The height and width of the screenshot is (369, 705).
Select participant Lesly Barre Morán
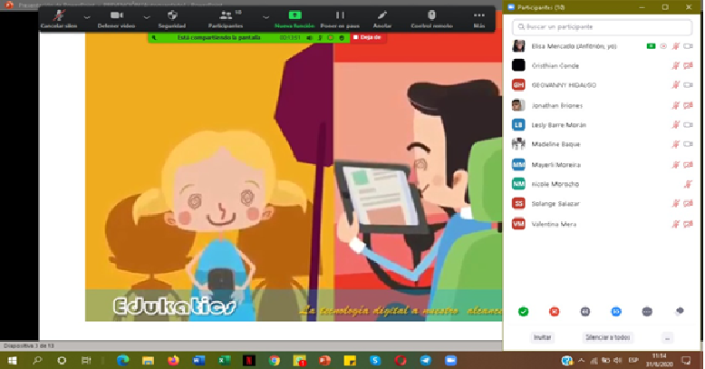click(602, 125)
